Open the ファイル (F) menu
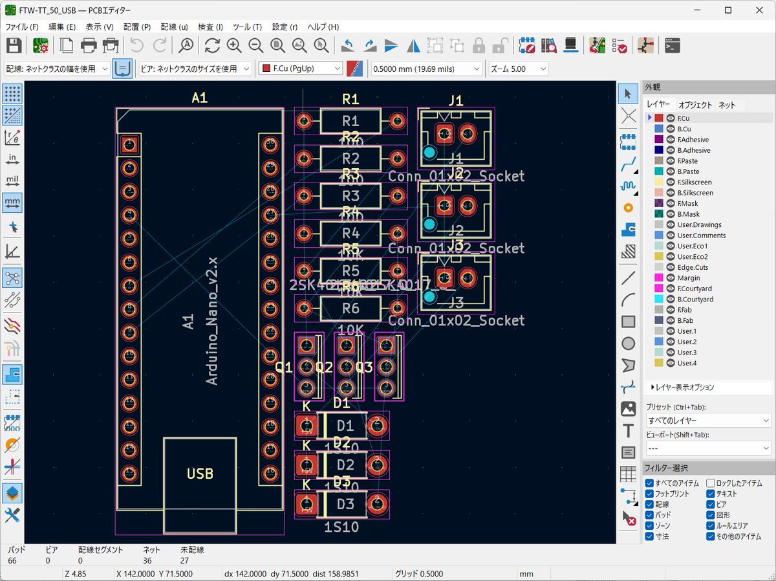This screenshot has width=776, height=581. (22, 27)
